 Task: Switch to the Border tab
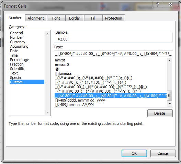point(75,18)
